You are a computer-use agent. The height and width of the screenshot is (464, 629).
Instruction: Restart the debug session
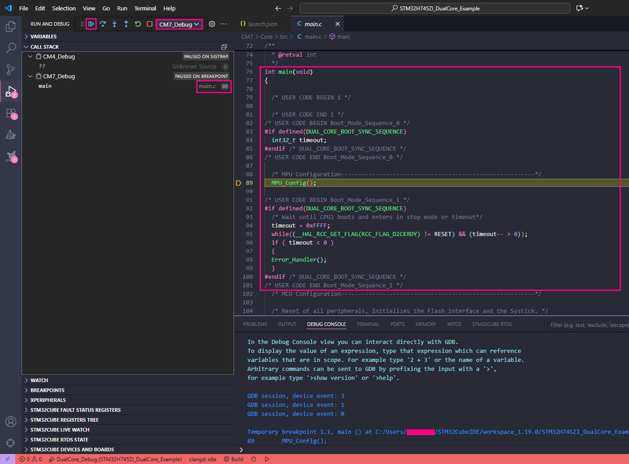click(x=137, y=24)
